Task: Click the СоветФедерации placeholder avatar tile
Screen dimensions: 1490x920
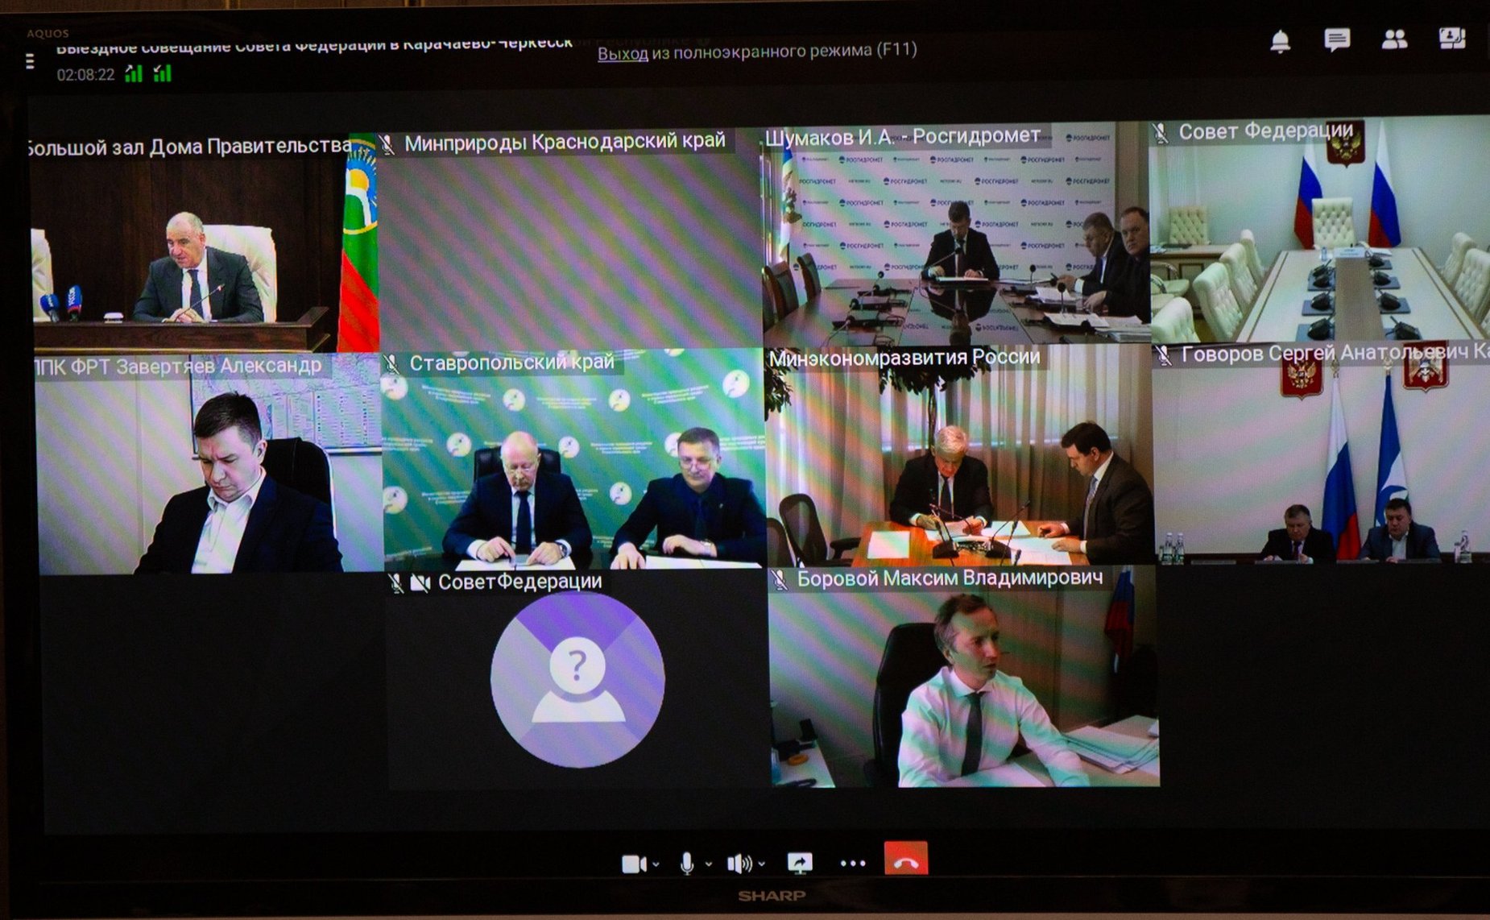Action: pos(577,681)
